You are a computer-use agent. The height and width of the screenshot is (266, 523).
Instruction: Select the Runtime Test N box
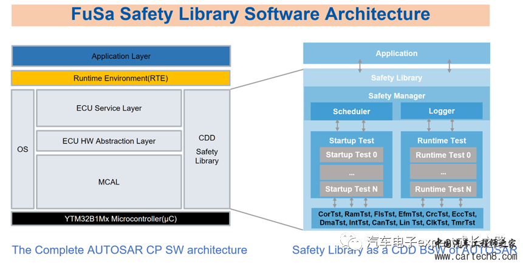tap(443, 189)
